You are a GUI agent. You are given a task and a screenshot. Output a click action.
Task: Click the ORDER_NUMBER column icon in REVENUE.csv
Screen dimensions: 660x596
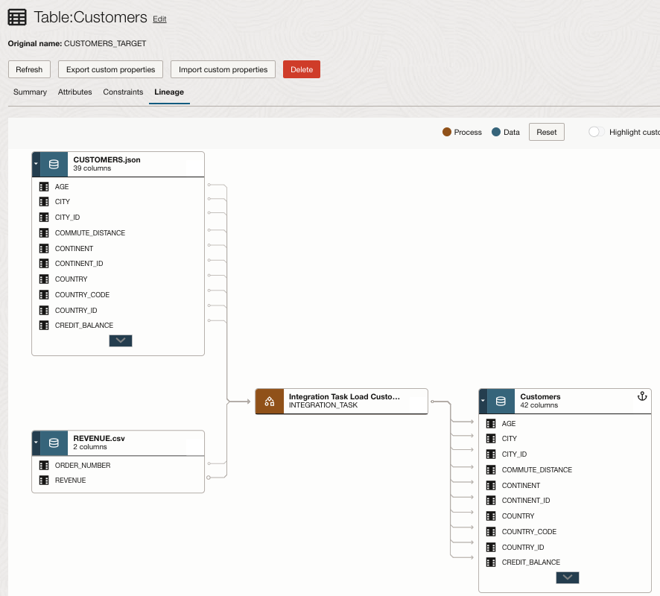click(x=44, y=465)
